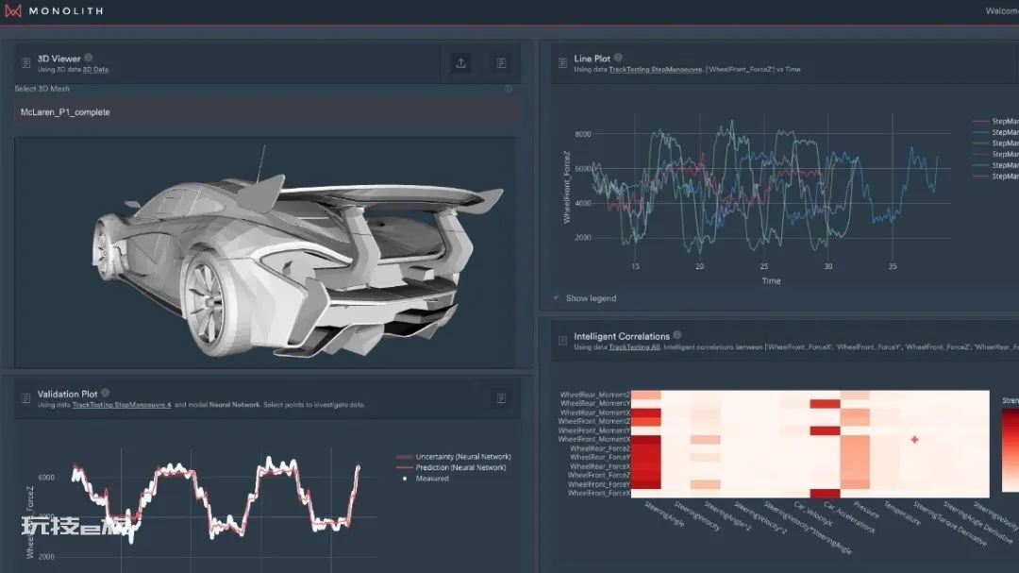Click the TrackTesting All data link
This screenshot has width=1019, height=573.
(634, 347)
